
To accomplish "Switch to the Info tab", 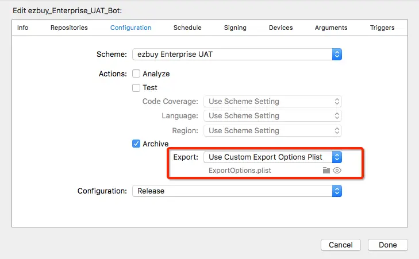I will (23, 28).
